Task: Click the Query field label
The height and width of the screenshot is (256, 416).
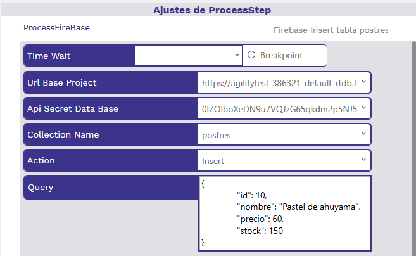Action: tap(41, 188)
